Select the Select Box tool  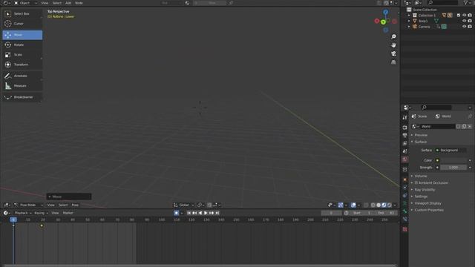(22, 13)
